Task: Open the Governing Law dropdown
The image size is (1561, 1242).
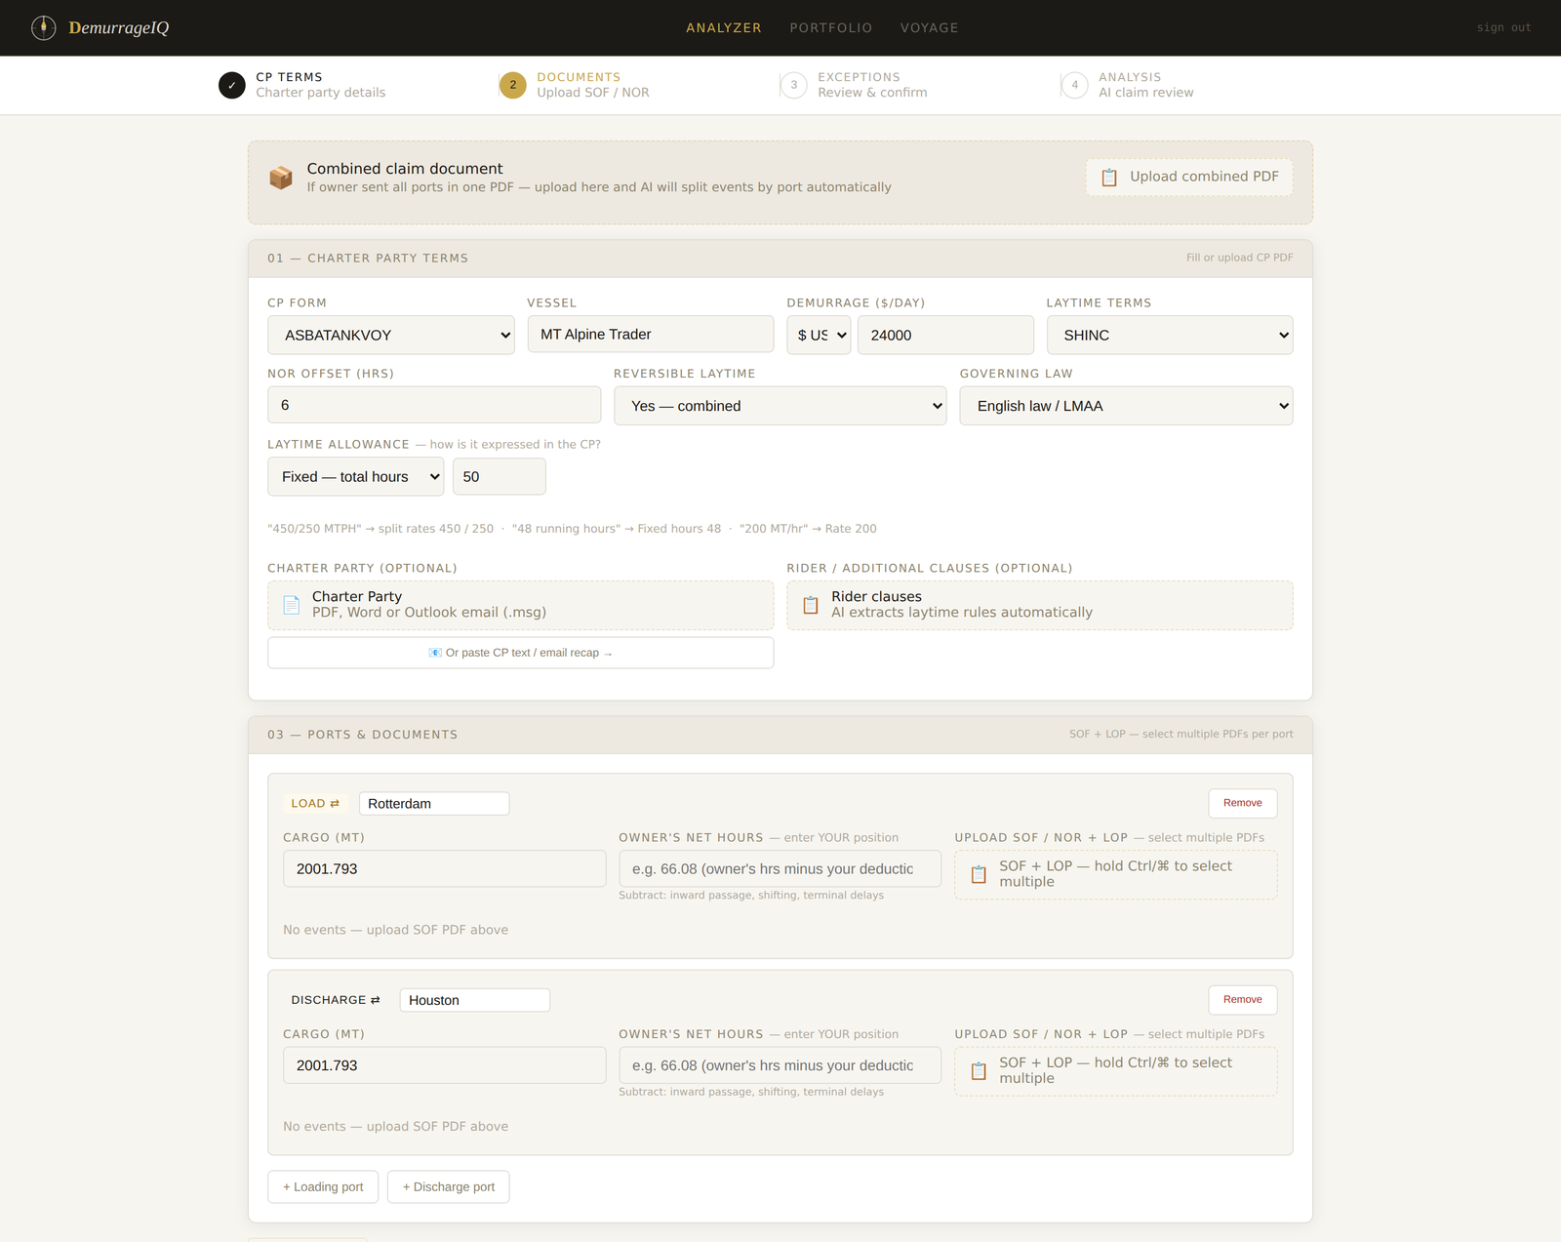Action: [1126, 406]
